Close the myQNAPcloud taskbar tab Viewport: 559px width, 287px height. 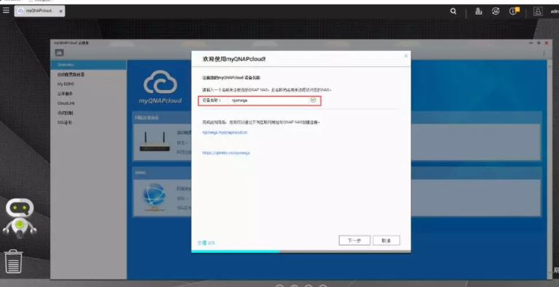(x=60, y=11)
